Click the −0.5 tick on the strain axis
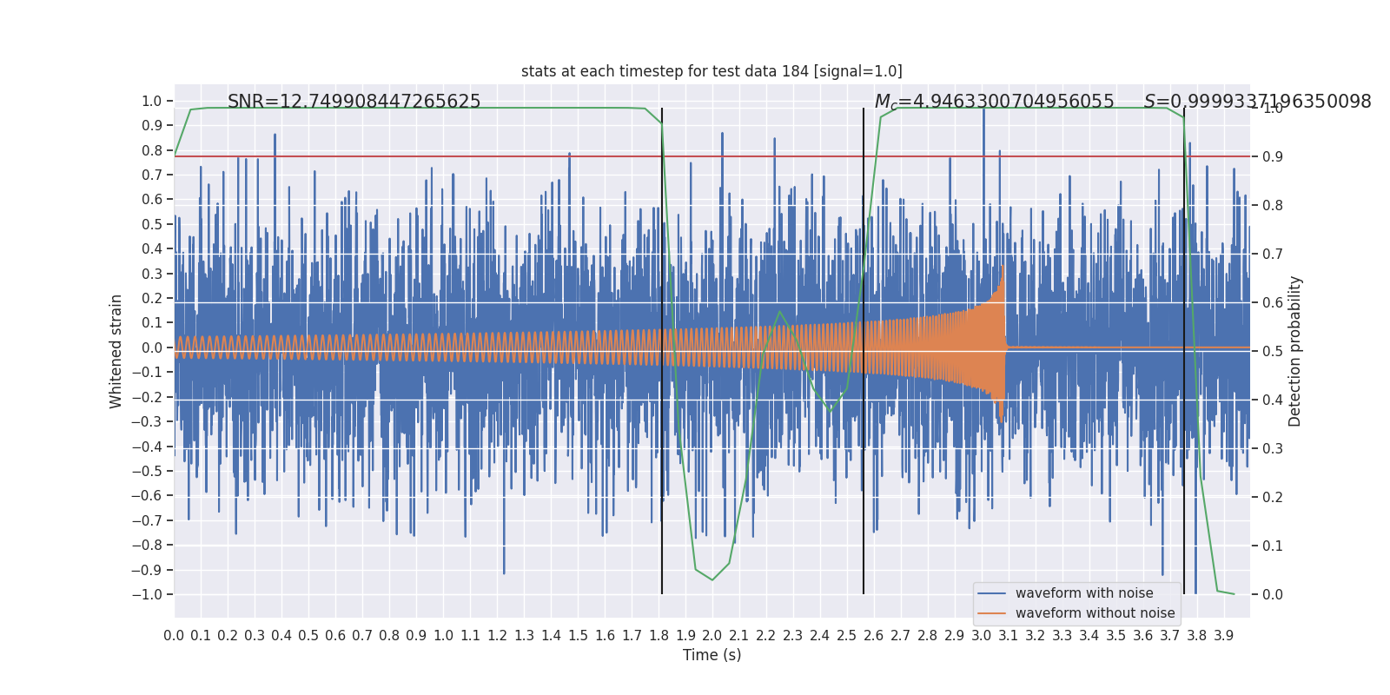The image size is (1390, 695). (x=147, y=471)
